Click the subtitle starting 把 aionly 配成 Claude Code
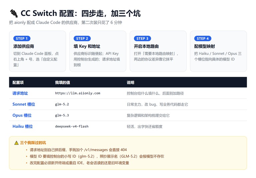This screenshot has height=178, width=256. [65, 23]
